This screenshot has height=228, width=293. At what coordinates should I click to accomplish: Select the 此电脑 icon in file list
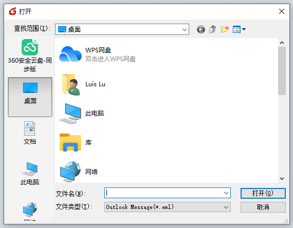pyautogui.click(x=70, y=113)
